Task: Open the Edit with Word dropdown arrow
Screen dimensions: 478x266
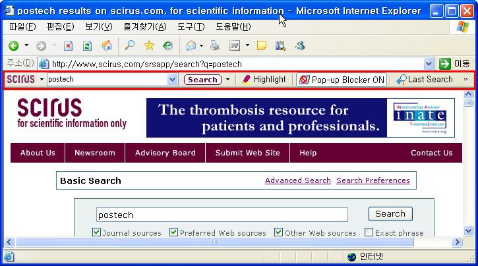Action: click(247, 45)
